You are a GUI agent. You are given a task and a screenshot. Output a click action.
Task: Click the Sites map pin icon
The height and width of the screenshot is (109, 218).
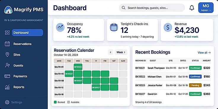tap(7, 54)
